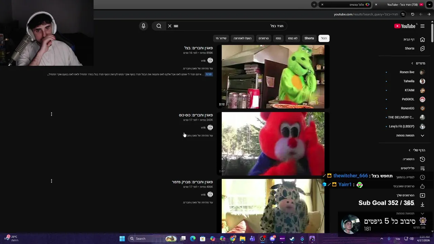This screenshot has height=244, width=434.
Task: Open more options for 'מברק מזמר' video
Action: click(x=52, y=181)
